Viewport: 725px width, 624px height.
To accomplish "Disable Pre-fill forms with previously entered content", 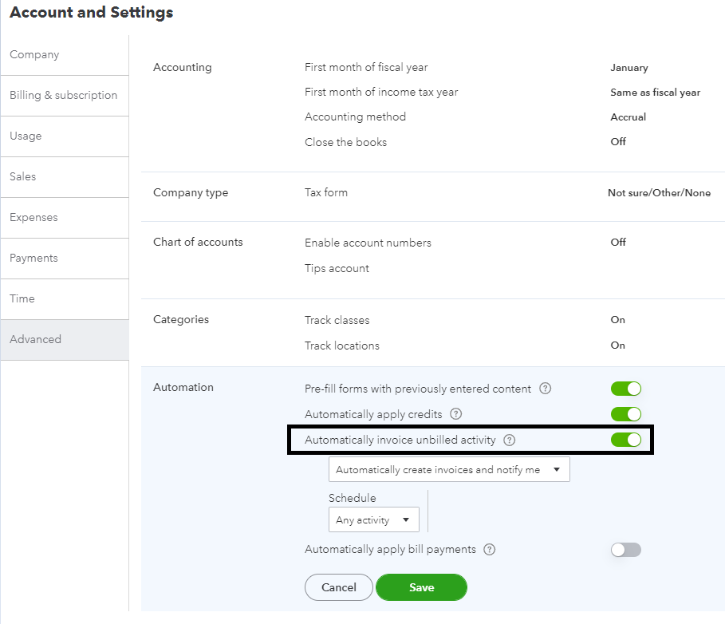I will pos(626,389).
